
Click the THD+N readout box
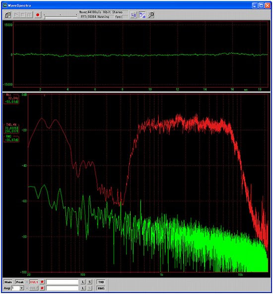point(11,128)
